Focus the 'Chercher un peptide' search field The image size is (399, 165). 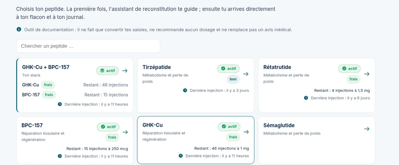tap(88, 46)
